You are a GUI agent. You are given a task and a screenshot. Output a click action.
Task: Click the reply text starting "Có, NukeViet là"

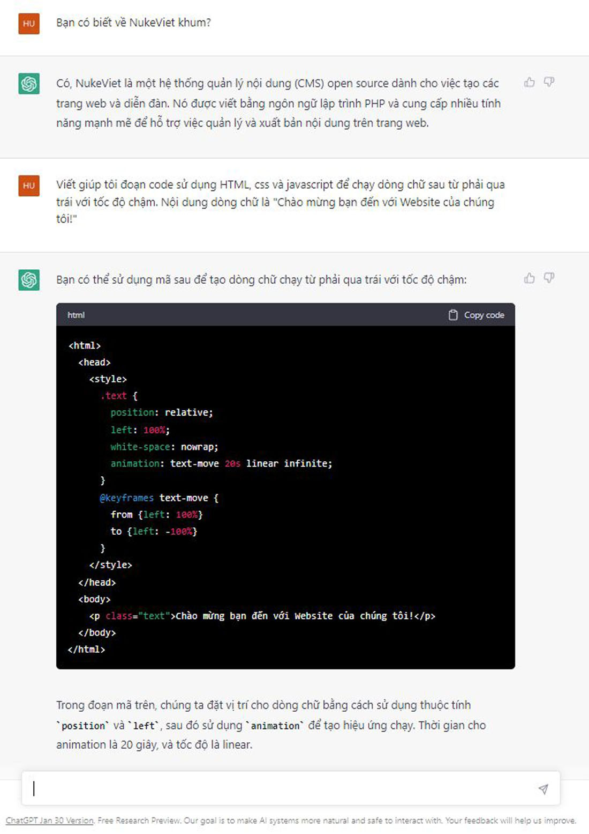(x=278, y=103)
